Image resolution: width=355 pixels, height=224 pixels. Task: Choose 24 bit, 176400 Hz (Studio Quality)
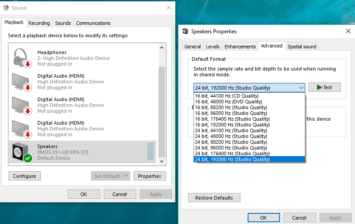pyautogui.click(x=249, y=153)
